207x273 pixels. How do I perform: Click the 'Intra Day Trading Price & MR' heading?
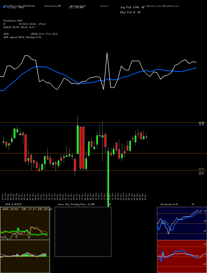[76, 204]
